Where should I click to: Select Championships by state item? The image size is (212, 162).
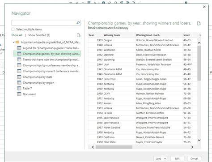[47, 77]
